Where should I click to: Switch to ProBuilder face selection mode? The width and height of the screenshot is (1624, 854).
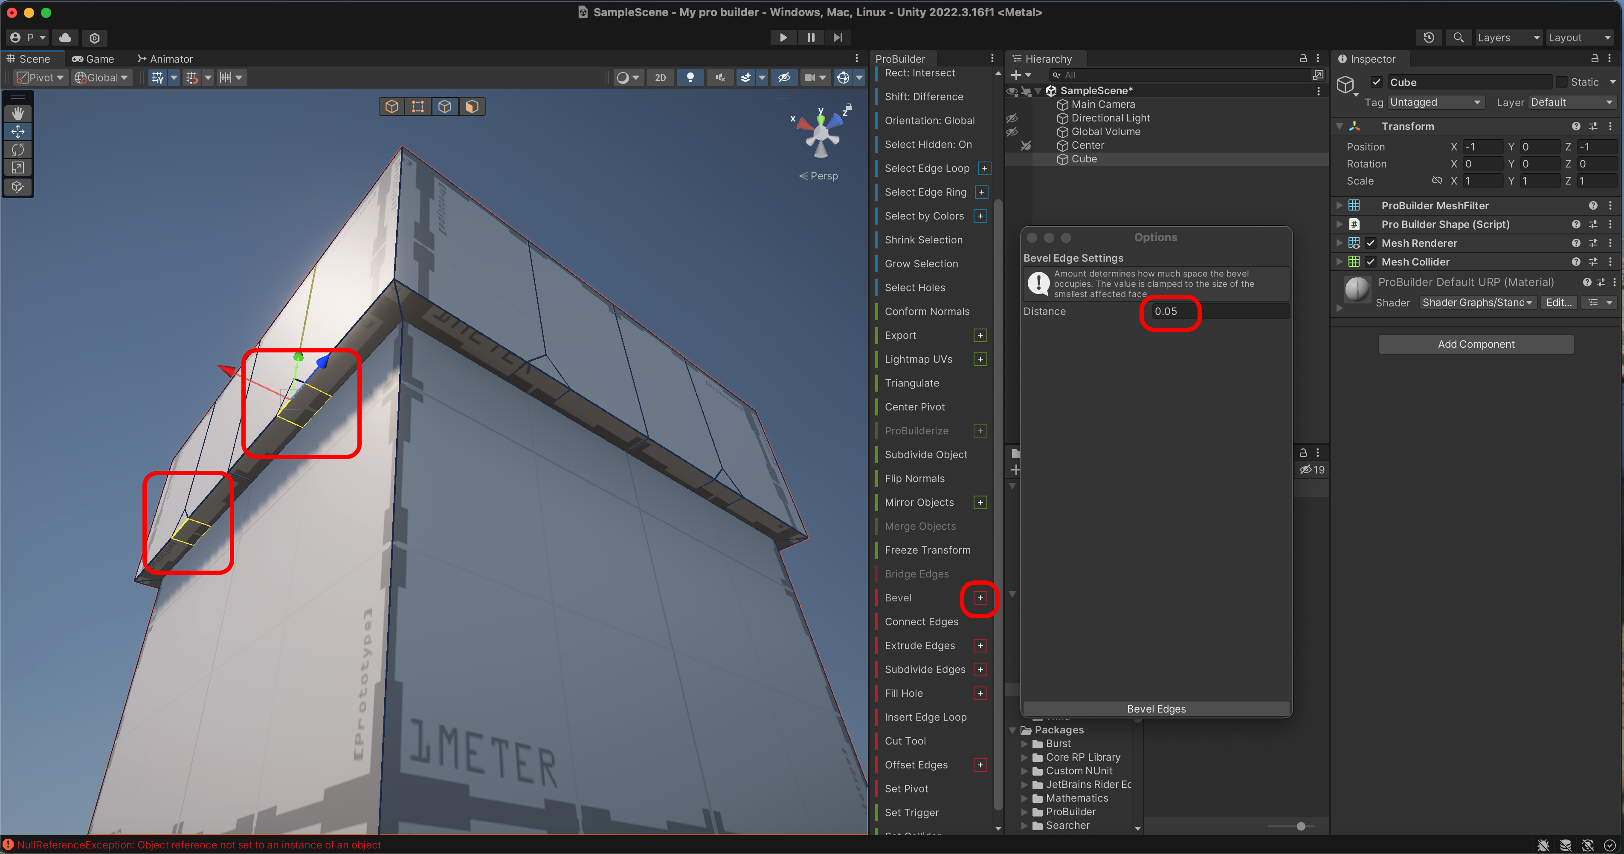[x=472, y=107]
